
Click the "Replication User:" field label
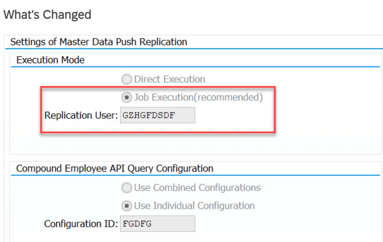click(x=81, y=115)
